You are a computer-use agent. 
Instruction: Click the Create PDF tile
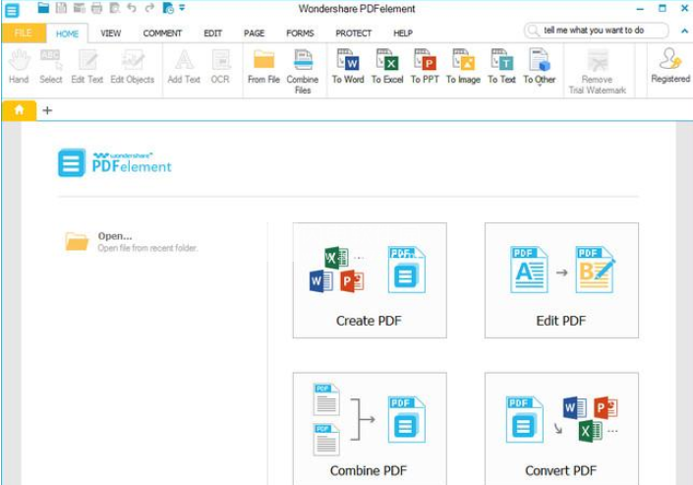[x=370, y=280]
